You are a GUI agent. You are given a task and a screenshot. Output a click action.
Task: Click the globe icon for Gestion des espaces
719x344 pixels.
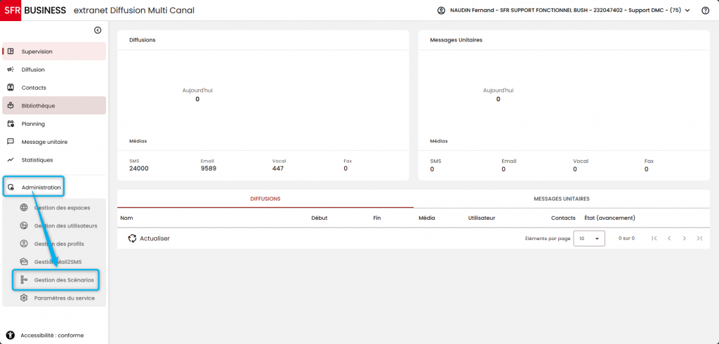tap(24, 207)
